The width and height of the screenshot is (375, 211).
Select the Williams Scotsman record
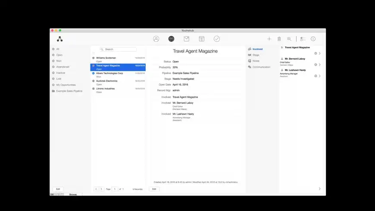click(118, 59)
